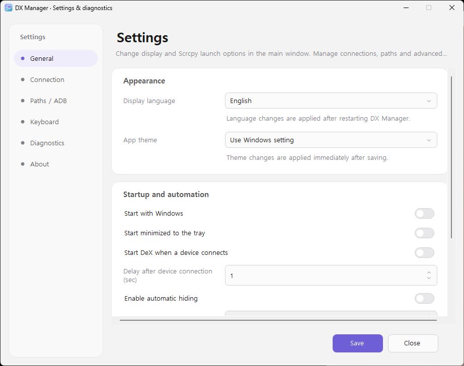The width and height of the screenshot is (464, 366).
Task: Click the theme changes note text
Action: (x=307, y=158)
